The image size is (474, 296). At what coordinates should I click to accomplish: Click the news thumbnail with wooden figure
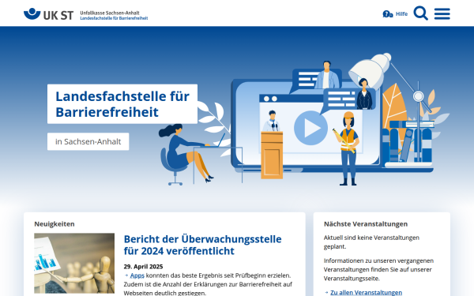click(x=74, y=263)
